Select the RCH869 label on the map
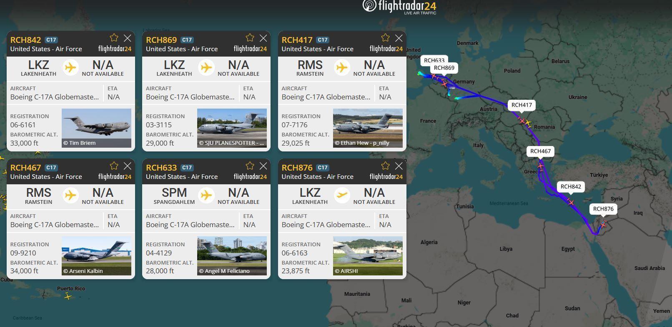Viewport: 672px width, 327px height. tap(444, 68)
